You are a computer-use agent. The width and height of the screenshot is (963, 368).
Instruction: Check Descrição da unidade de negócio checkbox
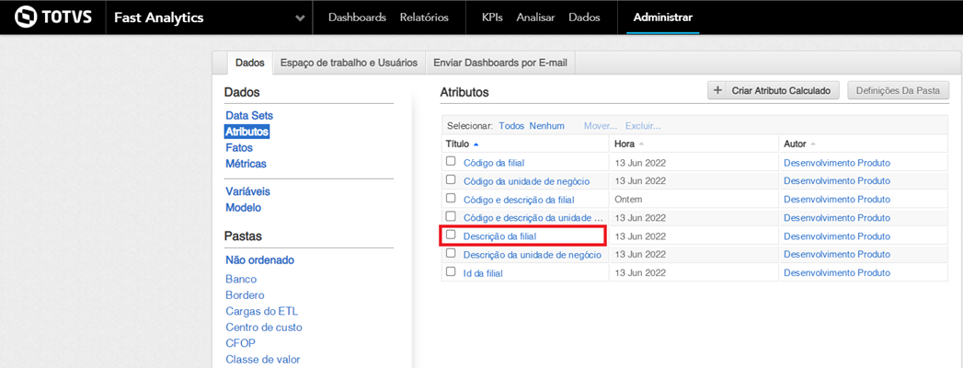coord(451,253)
